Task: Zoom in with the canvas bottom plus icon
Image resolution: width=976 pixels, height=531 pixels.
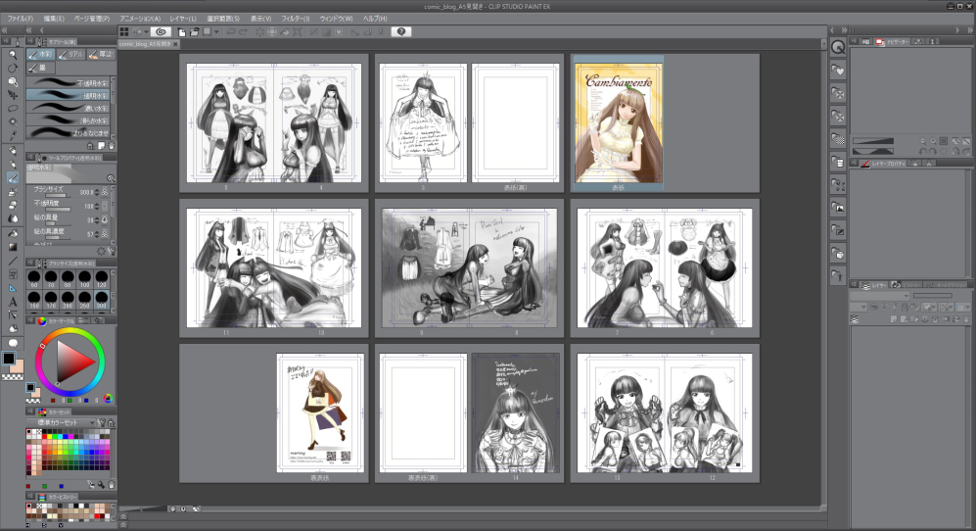Action: [x=184, y=508]
